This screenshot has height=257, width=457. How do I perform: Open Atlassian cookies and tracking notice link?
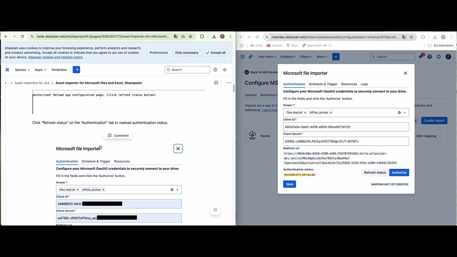[x=55, y=57]
